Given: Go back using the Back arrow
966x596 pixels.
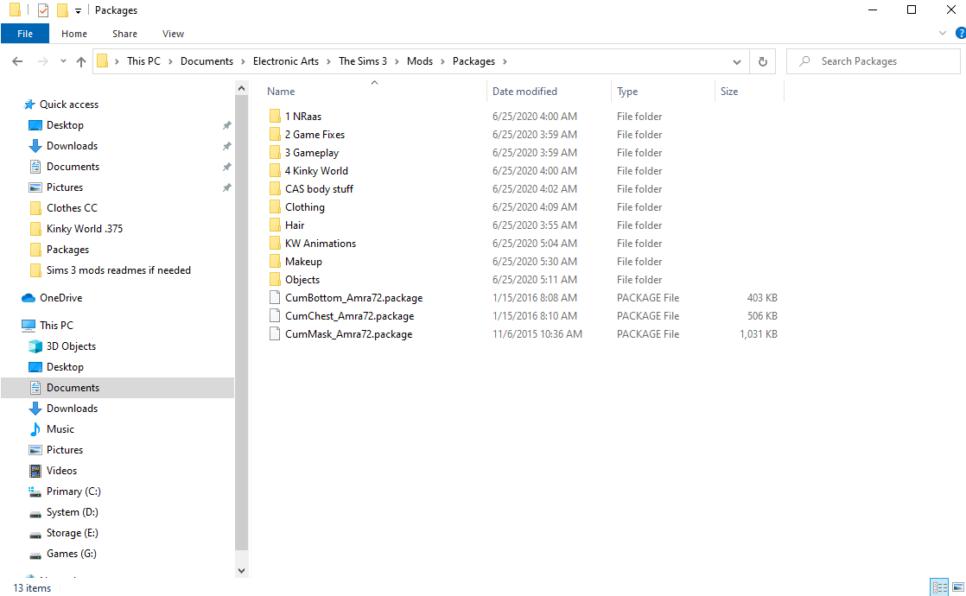Looking at the screenshot, I should coord(17,61).
